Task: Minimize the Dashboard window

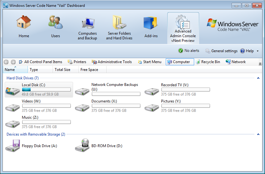Action: 236,6
